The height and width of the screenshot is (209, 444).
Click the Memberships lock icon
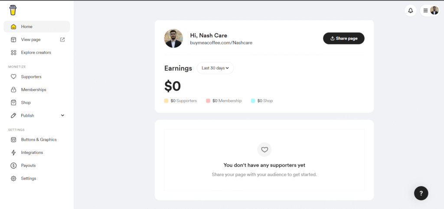tap(13, 90)
